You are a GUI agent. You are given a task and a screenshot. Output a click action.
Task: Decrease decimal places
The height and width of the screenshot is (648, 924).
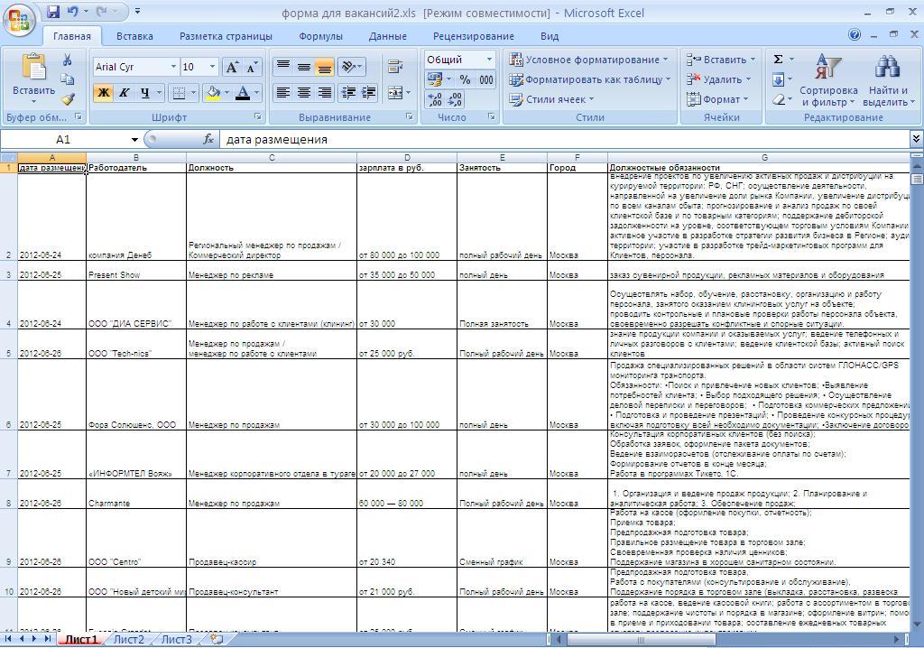455,99
